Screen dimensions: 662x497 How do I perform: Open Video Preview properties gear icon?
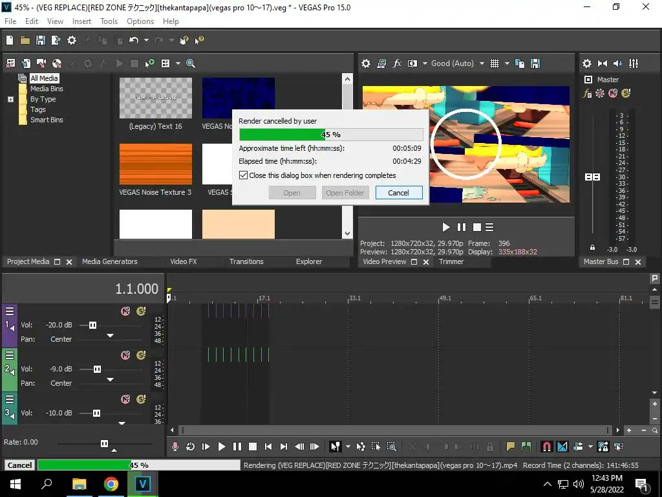tap(366, 63)
